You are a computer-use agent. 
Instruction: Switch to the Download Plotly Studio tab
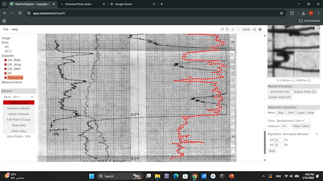82,4
